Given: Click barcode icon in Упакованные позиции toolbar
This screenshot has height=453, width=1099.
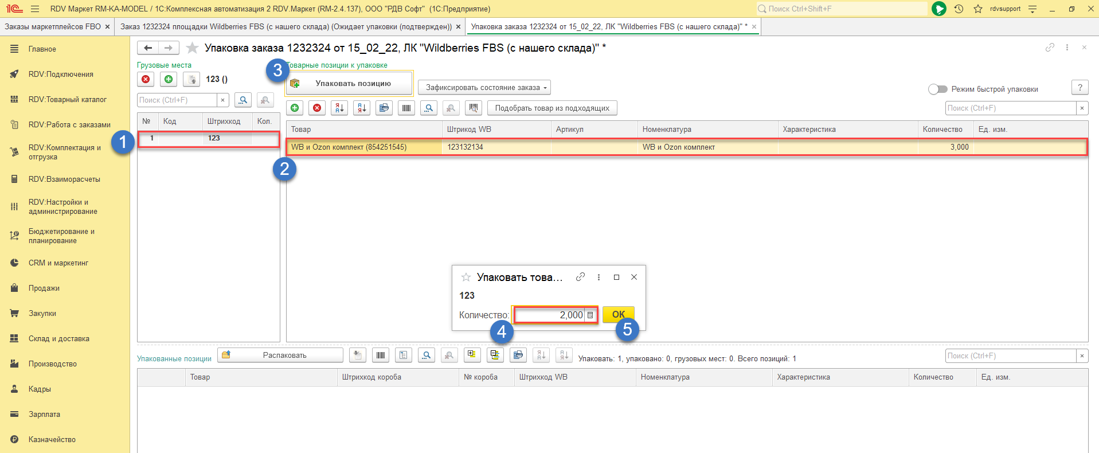Looking at the screenshot, I should [x=381, y=356].
